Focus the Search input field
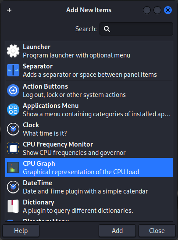Screen dimensions: 178x240 coord(136,29)
